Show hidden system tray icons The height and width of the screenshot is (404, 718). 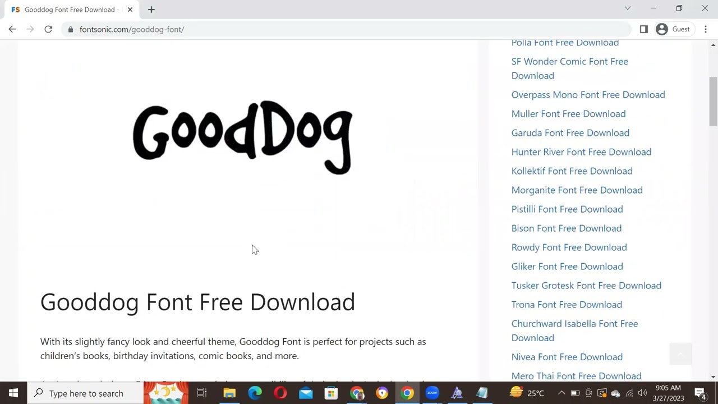561,393
